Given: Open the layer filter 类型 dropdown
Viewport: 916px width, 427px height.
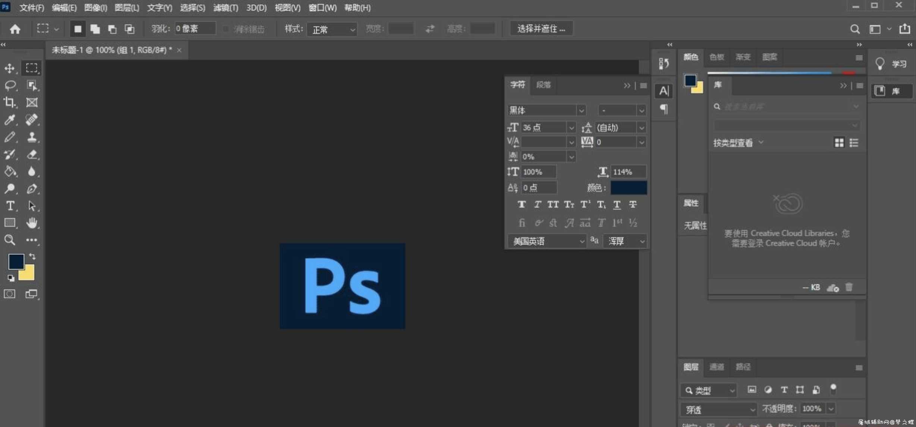Looking at the screenshot, I should coord(709,390).
